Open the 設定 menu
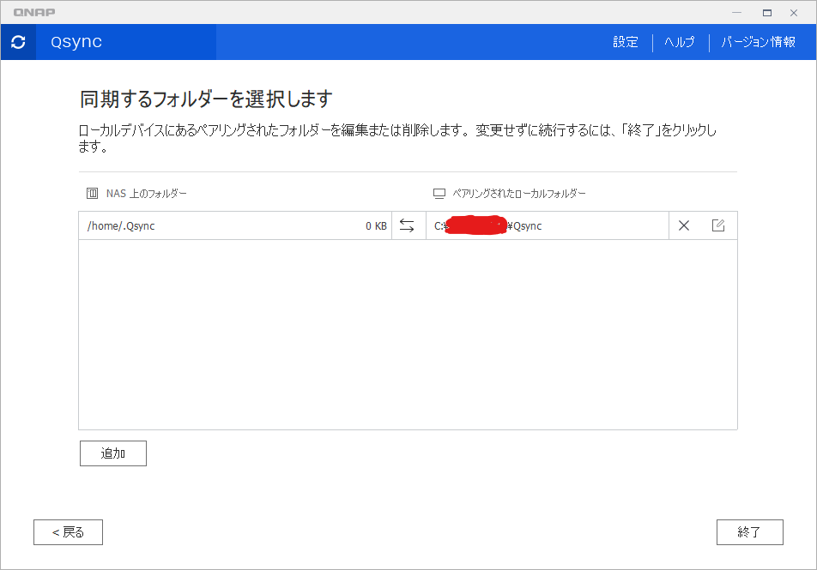The image size is (817, 570). pyautogui.click(x=626, y=42)
